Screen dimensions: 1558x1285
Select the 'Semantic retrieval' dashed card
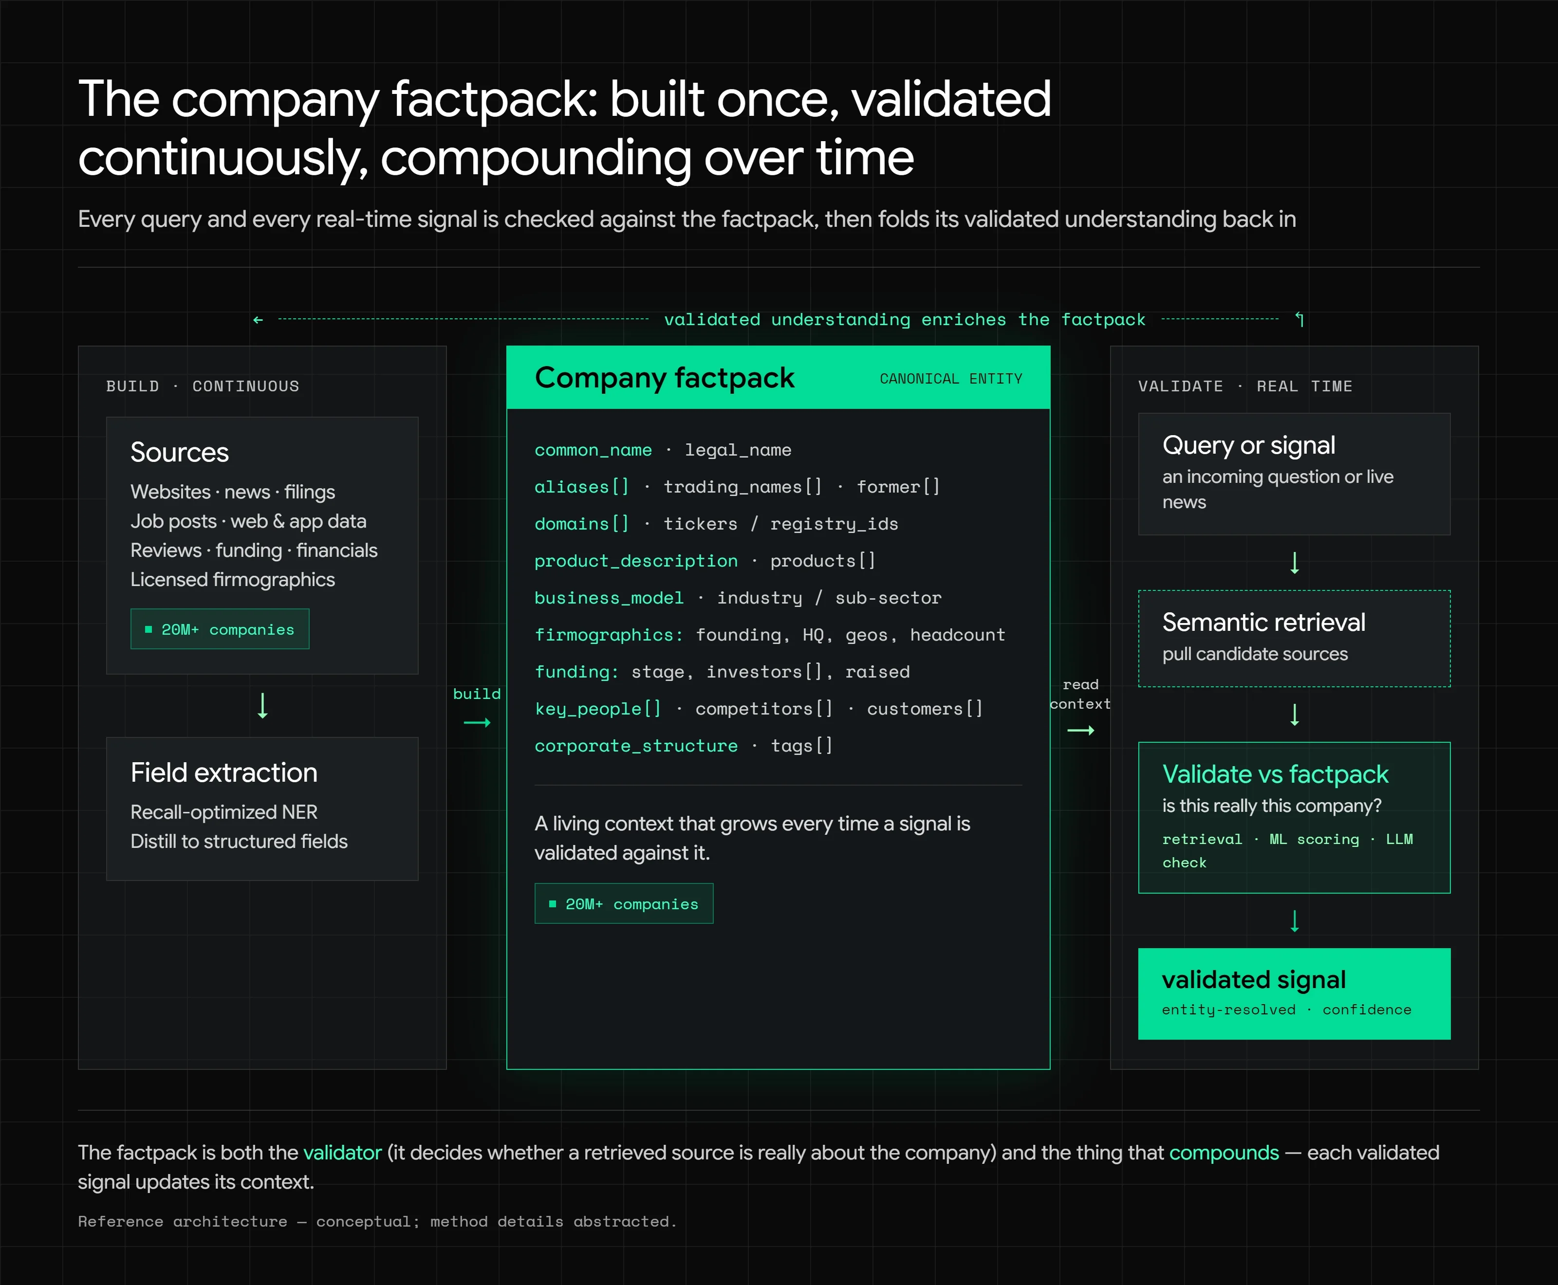[1294, 639]
